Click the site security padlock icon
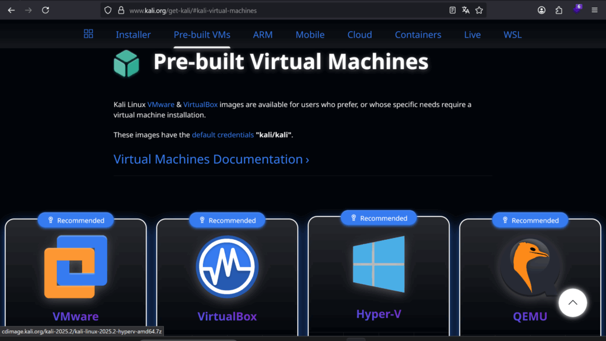This screenshot has width=606, height=341. [x=121, y=11]
